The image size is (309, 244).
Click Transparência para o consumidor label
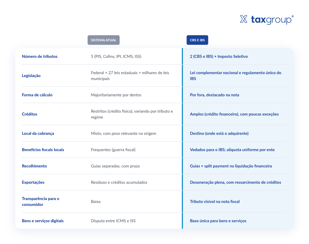pyautogui.click(x=40, y=201)
